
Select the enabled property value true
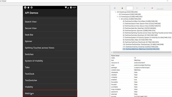(135, 80)
